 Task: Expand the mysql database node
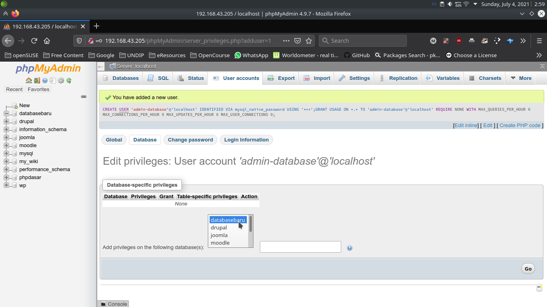(6, 153)
